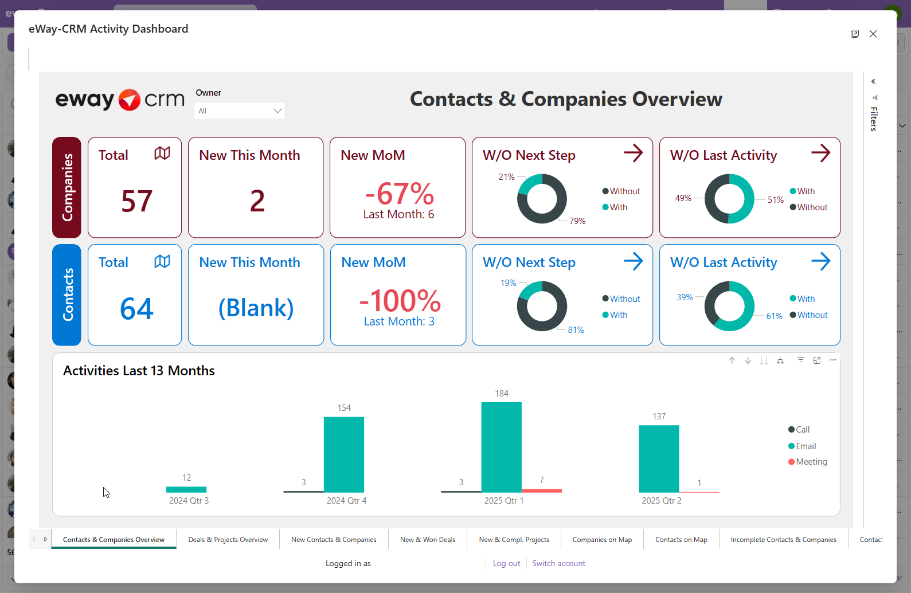The image size is (911, 593).
Task: Go to next level in hierarchy icon
Action: (x=764, y=360)
